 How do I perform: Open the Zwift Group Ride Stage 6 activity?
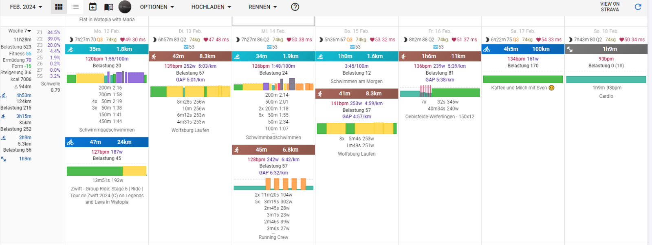point(107,195)
